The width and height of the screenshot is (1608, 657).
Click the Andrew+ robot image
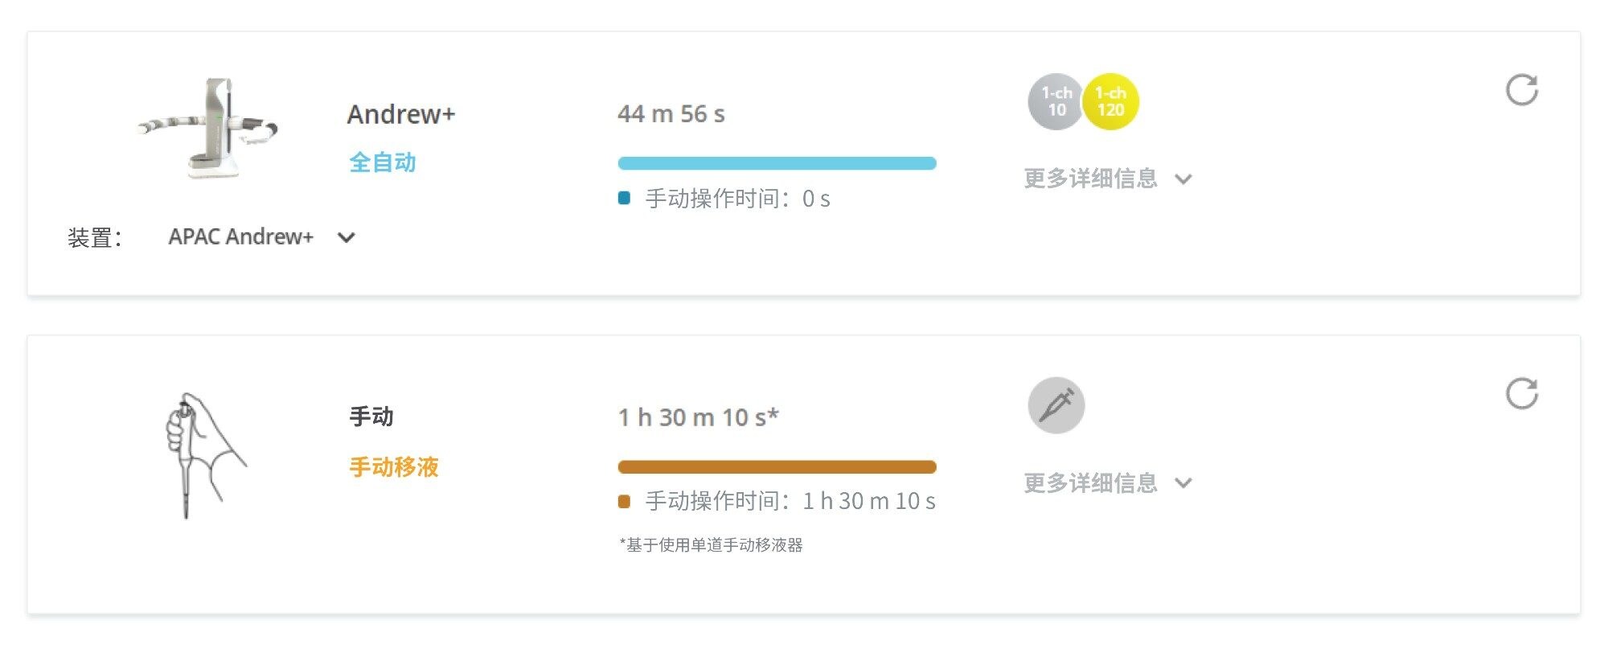tap(208, 127)
